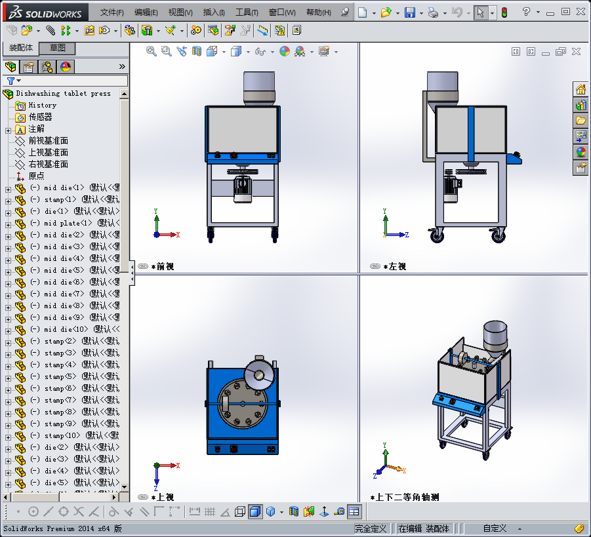Click the Exploded View icon
Image resolution: width=591 pixels, height=537 pixels.
(x=230, y=30)
